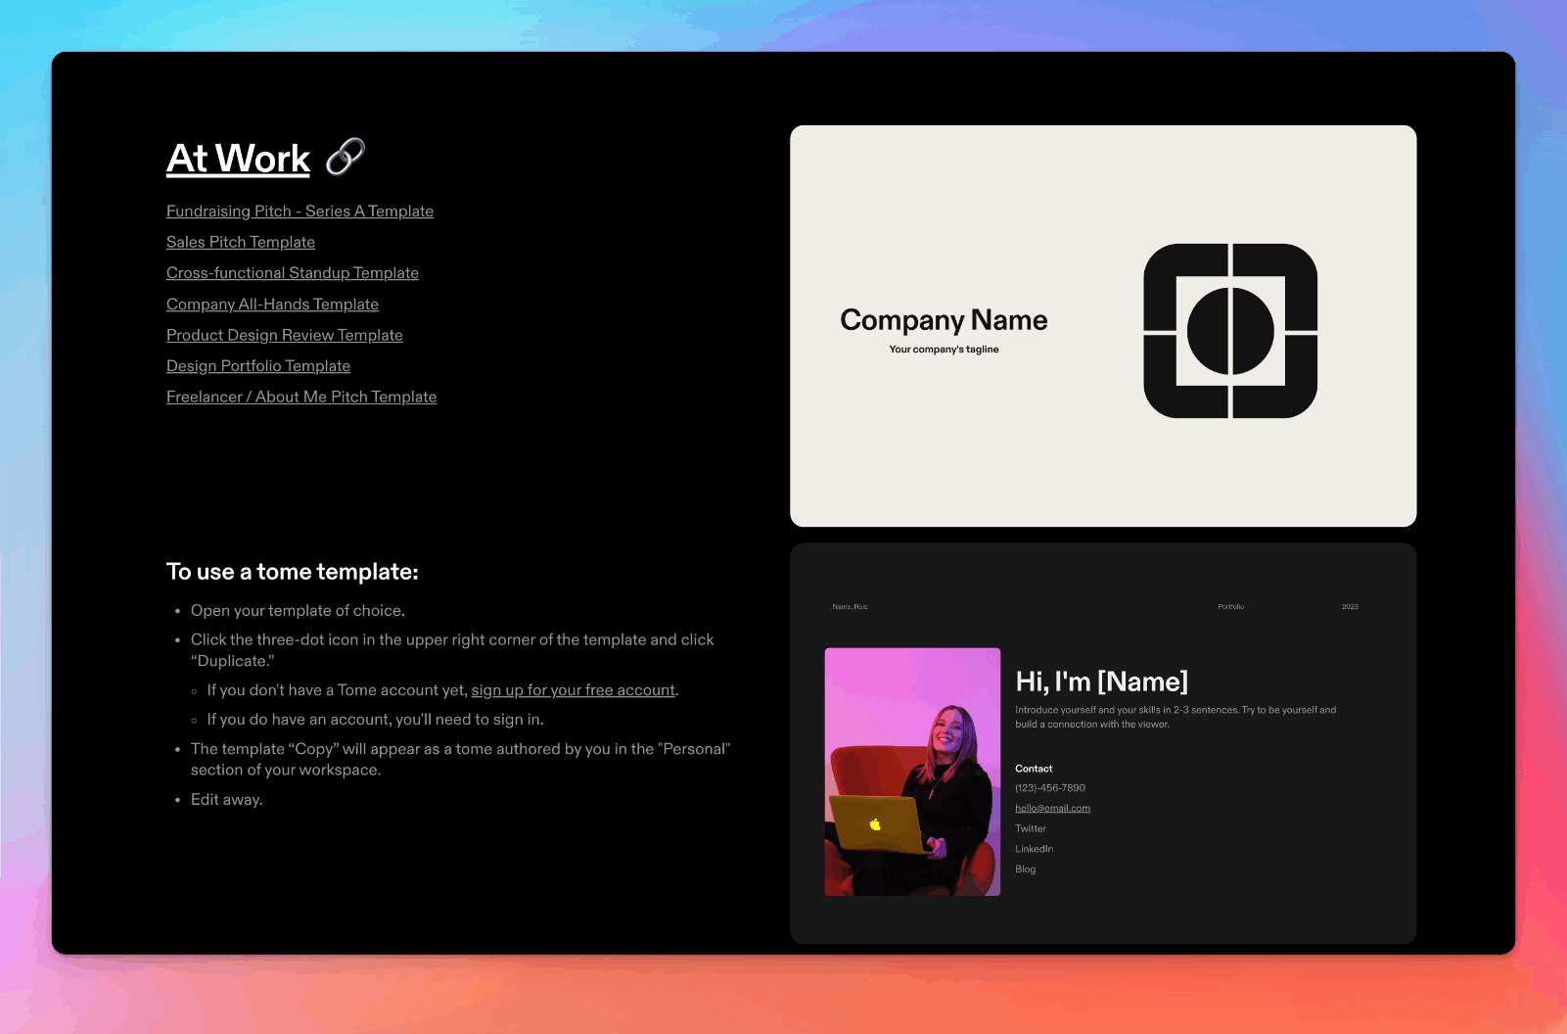
Task: Click 'Open your template of choice.' bullet
Action: click(298, 611)
